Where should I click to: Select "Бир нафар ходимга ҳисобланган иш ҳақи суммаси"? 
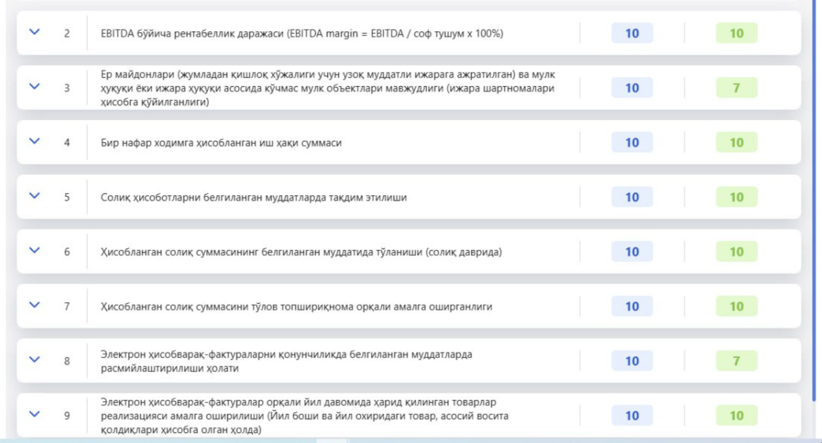tap(221, 143)
